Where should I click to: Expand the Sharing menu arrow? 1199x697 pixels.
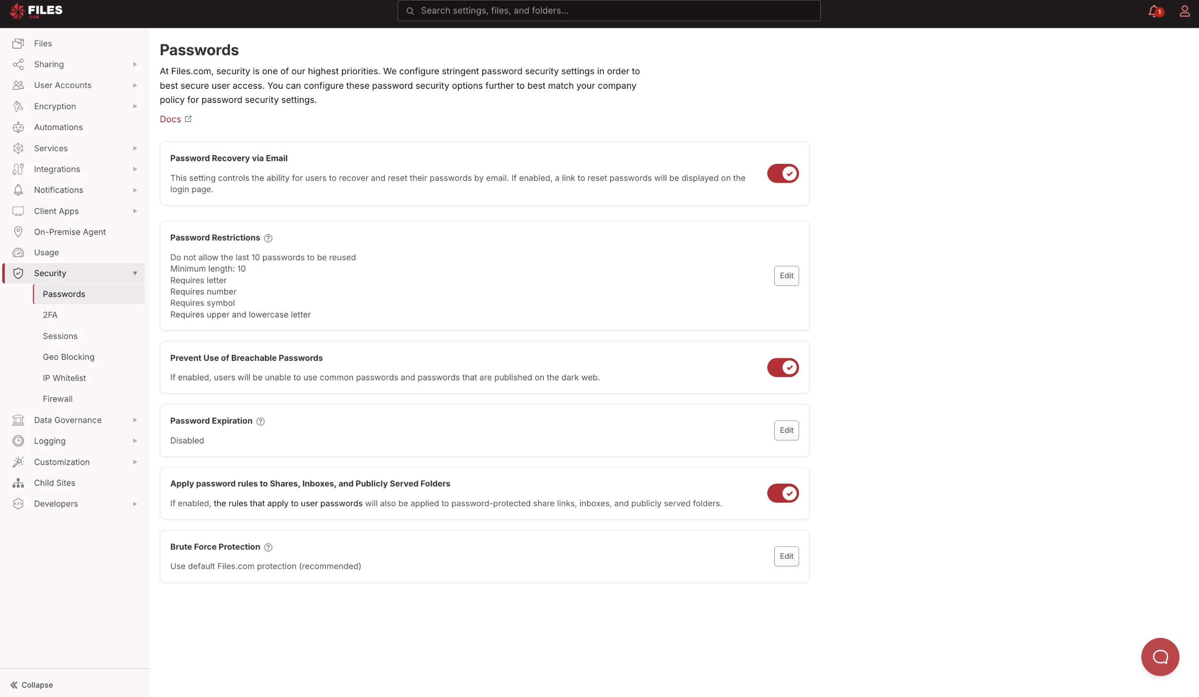point(135,64)
